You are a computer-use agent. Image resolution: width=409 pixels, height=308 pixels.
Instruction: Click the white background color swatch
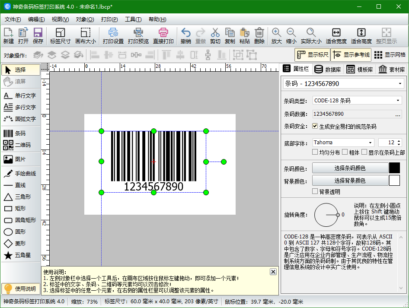(x=394, y=181)
